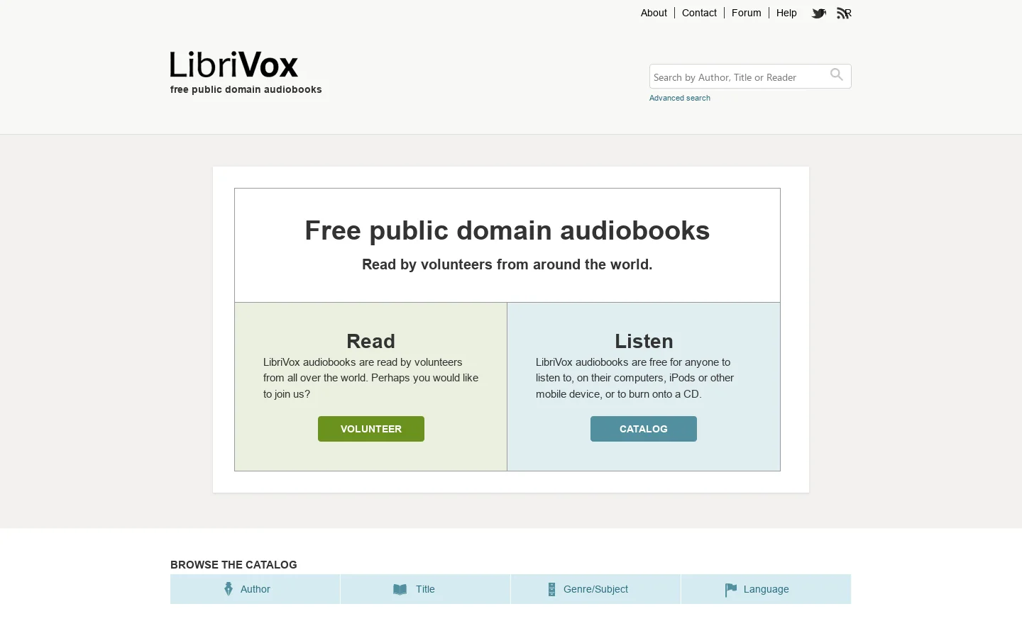Go to the Forum
This screenshot has height=638, width=1022.
click(x=746, y=13)
